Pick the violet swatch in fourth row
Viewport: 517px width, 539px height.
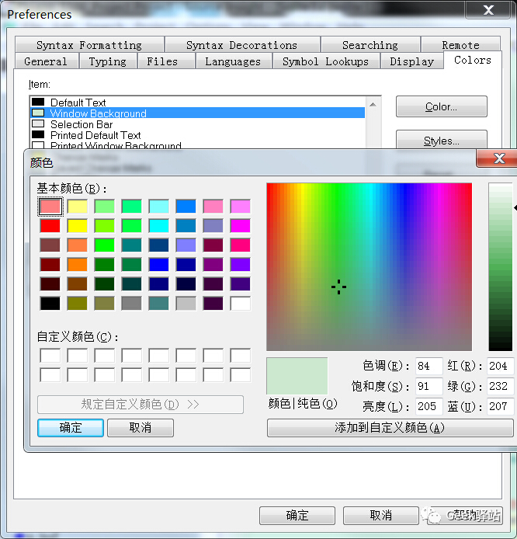(240, 265)
